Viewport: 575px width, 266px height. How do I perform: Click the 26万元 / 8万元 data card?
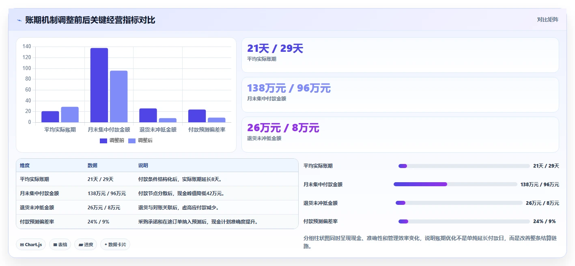pos(400,134)
